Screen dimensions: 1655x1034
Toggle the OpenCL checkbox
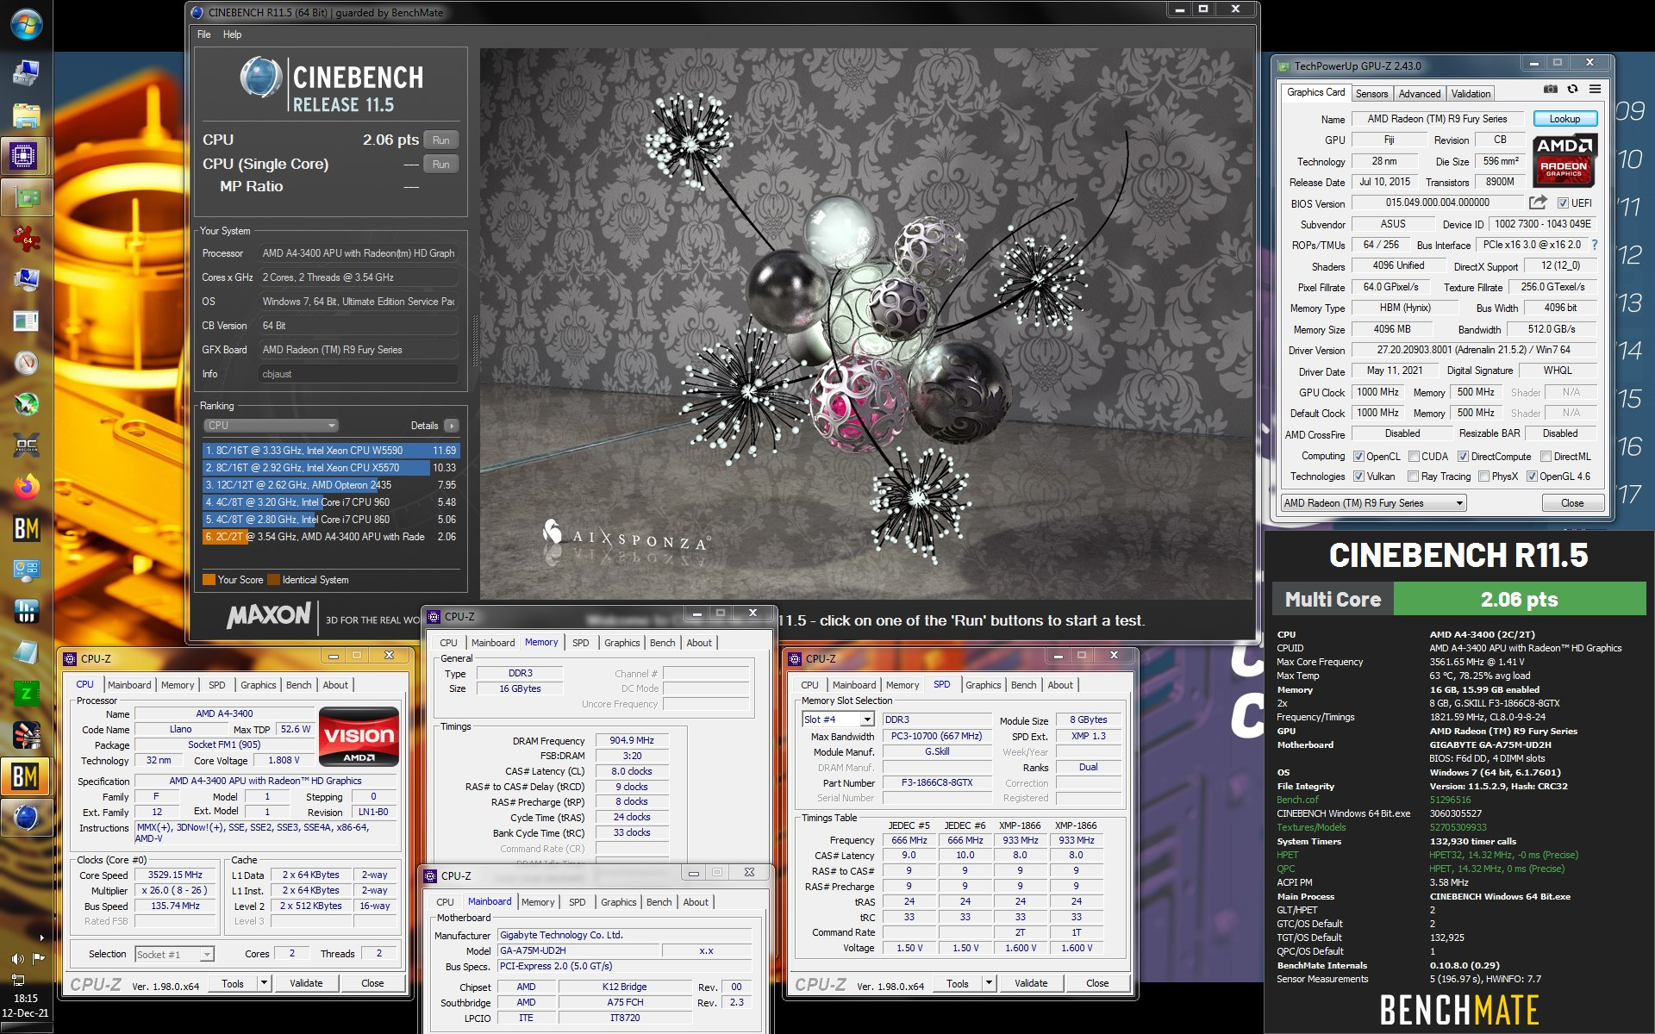(1358, 457)
